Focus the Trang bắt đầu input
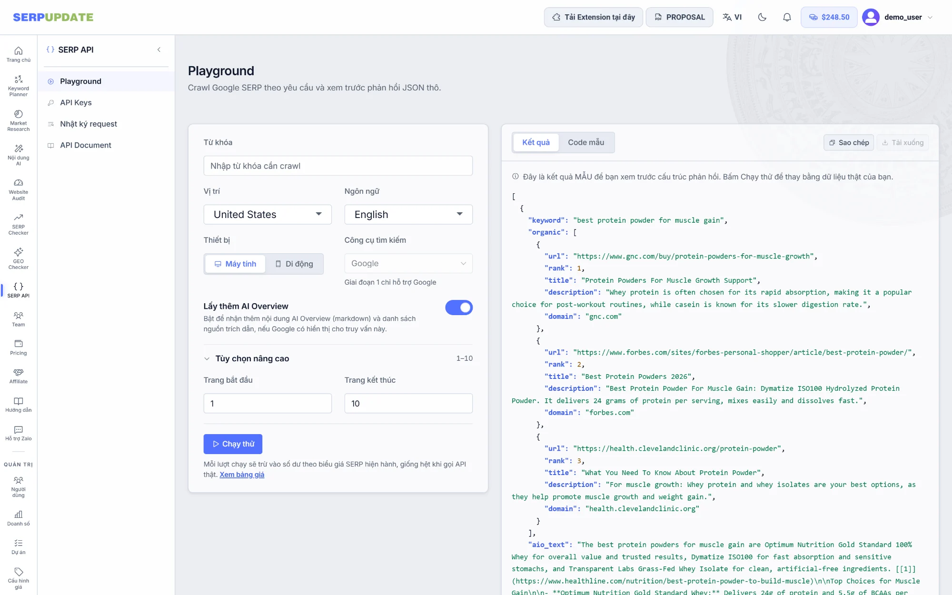 point(268,403)
